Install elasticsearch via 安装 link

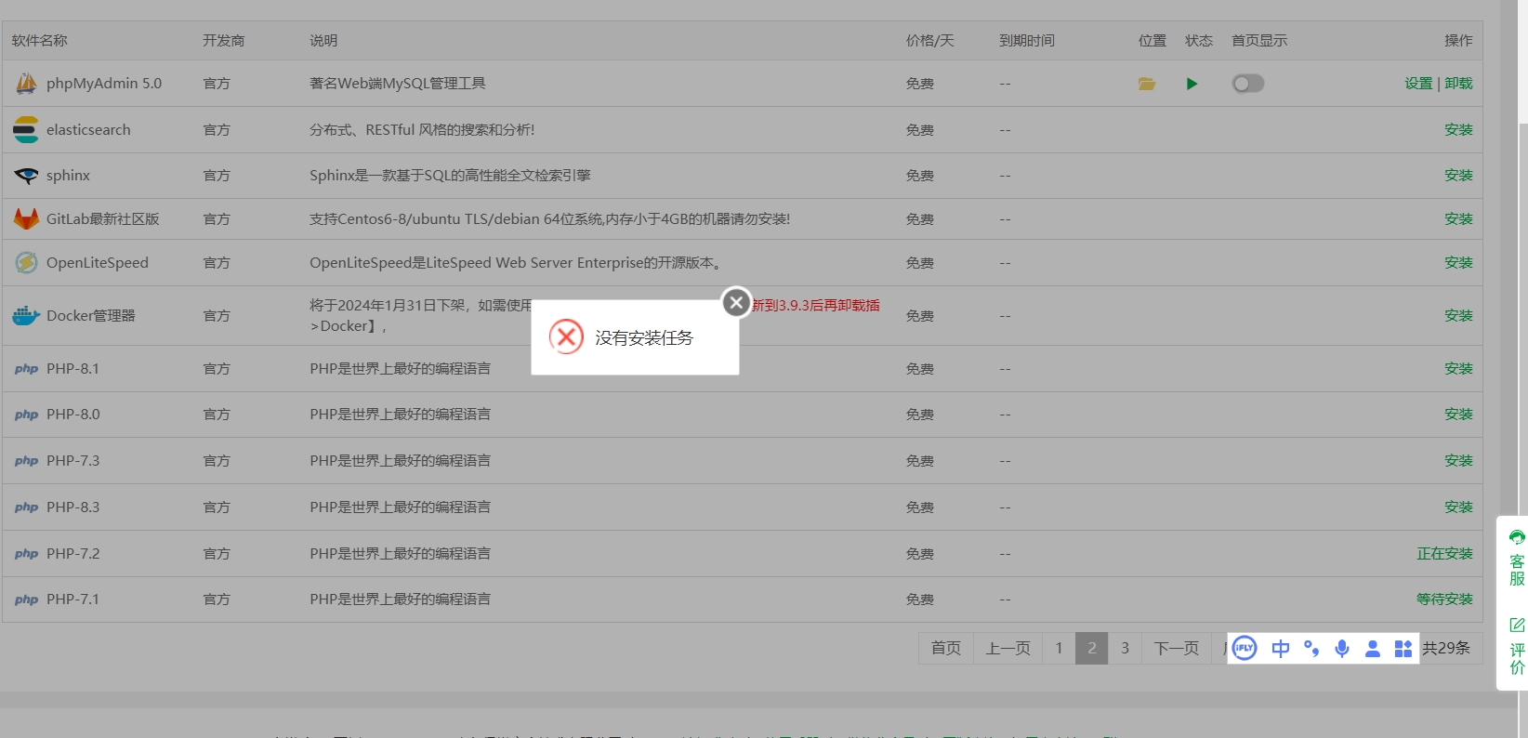pos(1458,130)
